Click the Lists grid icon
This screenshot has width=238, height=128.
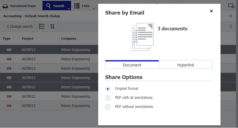click(x=77, y=6)
